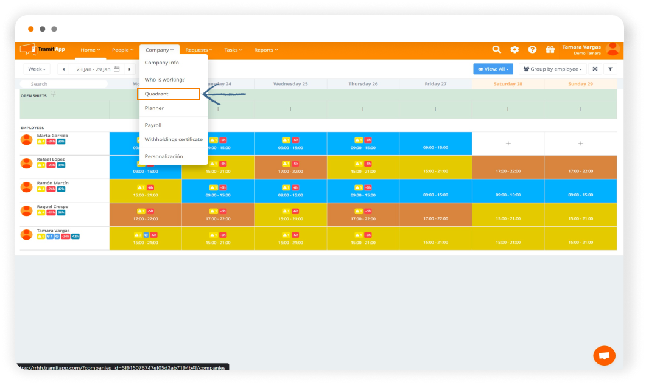Click the filter funnel icon
This screenshot has width=646, height=385.
point(610,69)
